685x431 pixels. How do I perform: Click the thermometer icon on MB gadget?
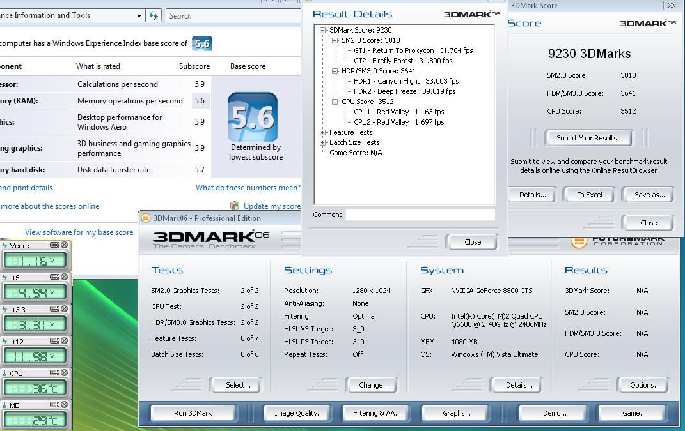[x=4, y=405]
